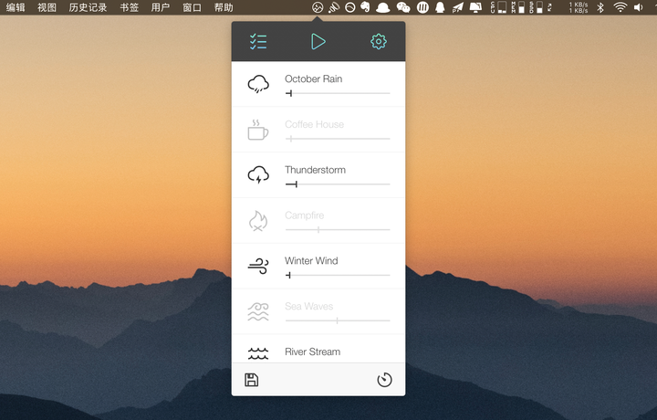Start playback with the play button
The height and width of the screenshot is (420, 657).
coord(318,41)
